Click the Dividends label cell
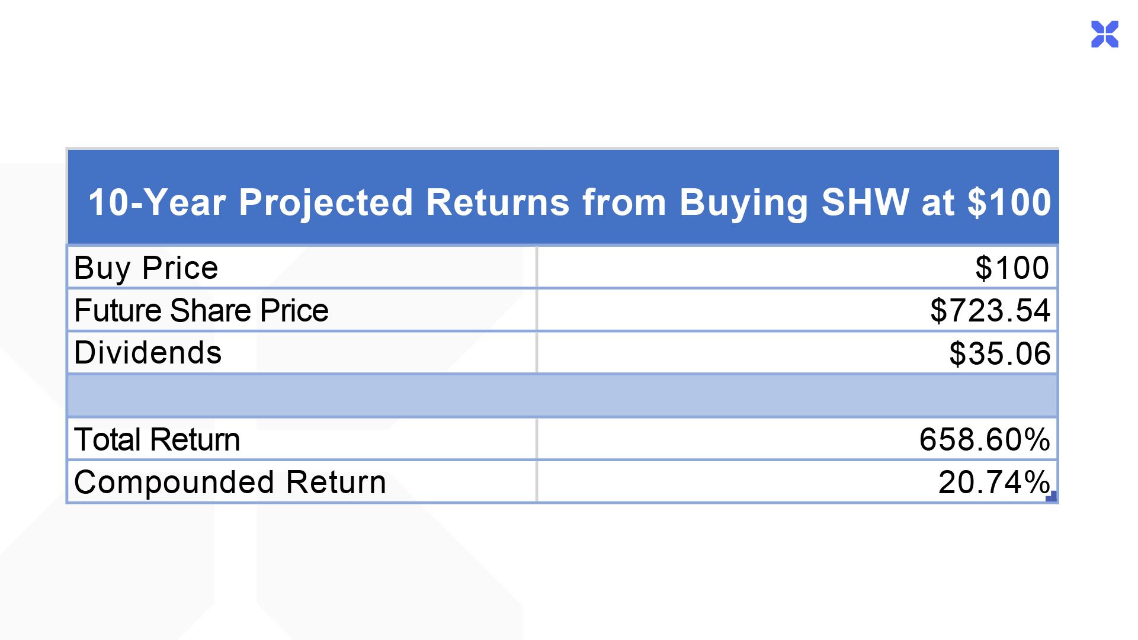The image size is (1138, 640). click(x=302, y=353)
